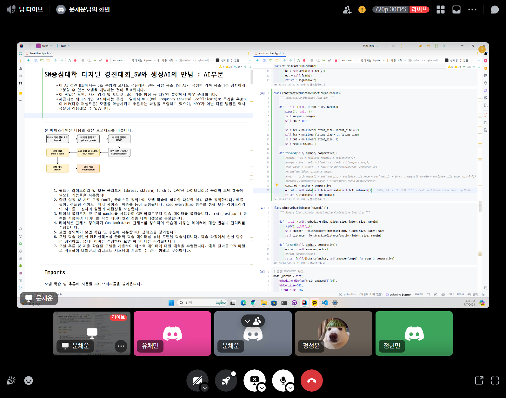The height and width of the screenshot is (398, 506).
Task: Collapse the participants row with chevron
Action: coord(247,321)
